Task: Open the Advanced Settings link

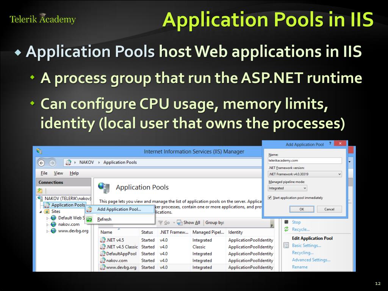Action: (x=311, y=260)
